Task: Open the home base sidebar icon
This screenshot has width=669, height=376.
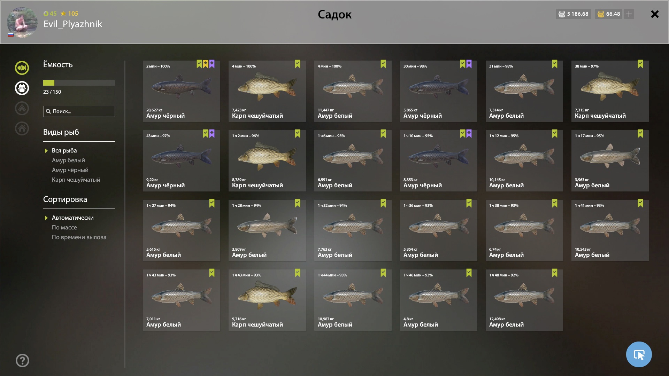Action: 22,128
